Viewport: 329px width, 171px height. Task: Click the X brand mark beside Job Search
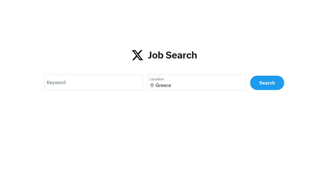[137, 55]
